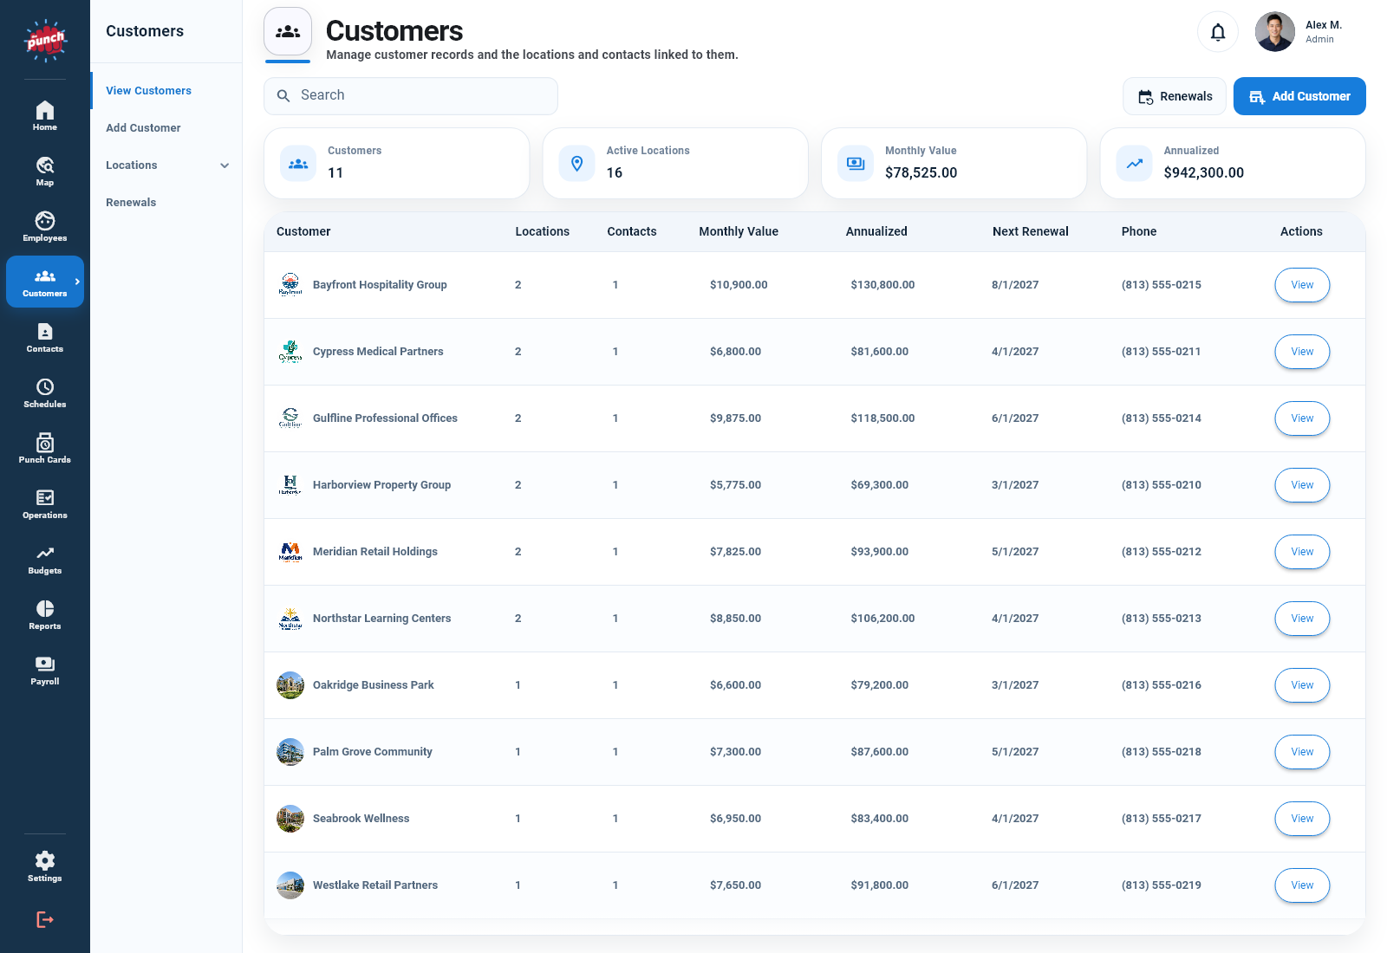The width and height of the screenshot is (1387, 953).
Task: View Seabrook Wellness record
Action: click(x=1302, y=819)
